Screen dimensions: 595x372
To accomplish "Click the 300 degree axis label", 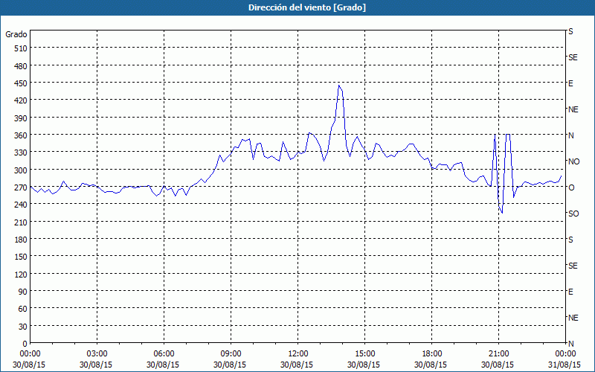I will click(x=22, y=170).
